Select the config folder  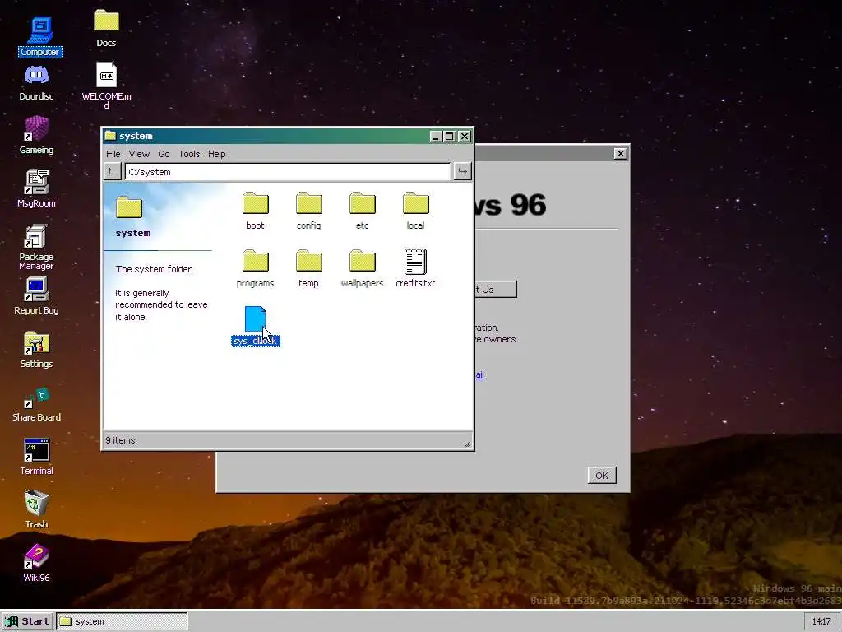click(x=309, y=211)
